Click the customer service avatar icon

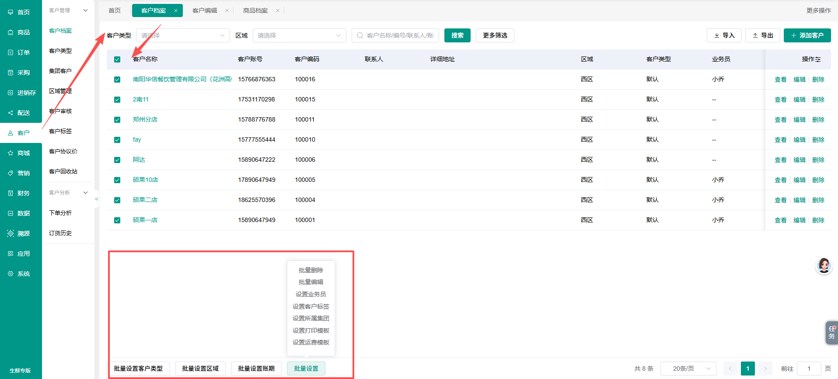tap(824, 266)
